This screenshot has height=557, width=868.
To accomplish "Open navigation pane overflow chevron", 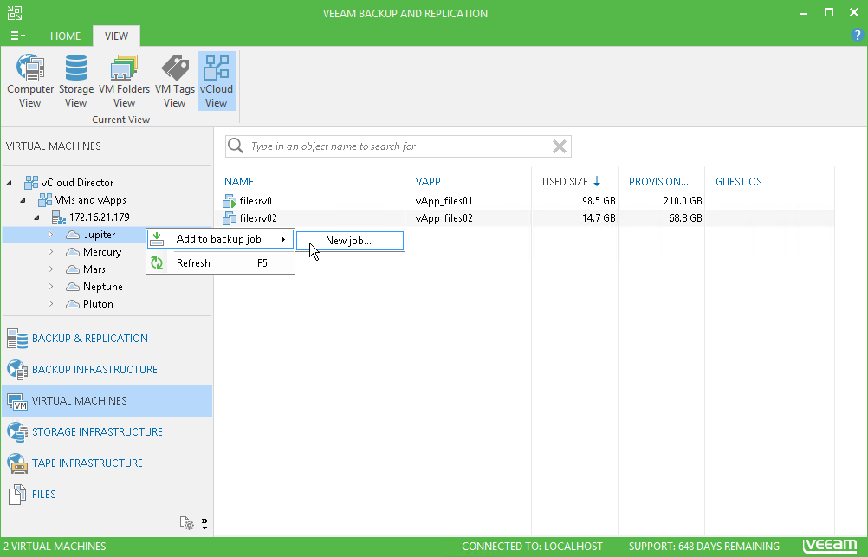I will 204,523.
